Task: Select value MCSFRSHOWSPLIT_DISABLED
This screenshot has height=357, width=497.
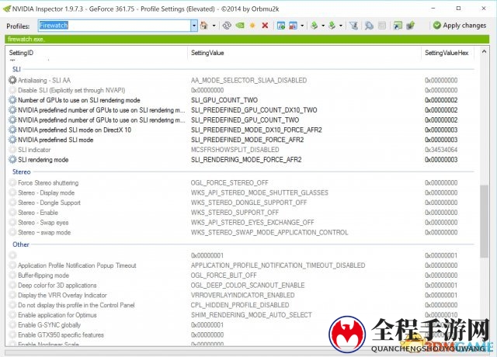Action: (x=235, y=150)
